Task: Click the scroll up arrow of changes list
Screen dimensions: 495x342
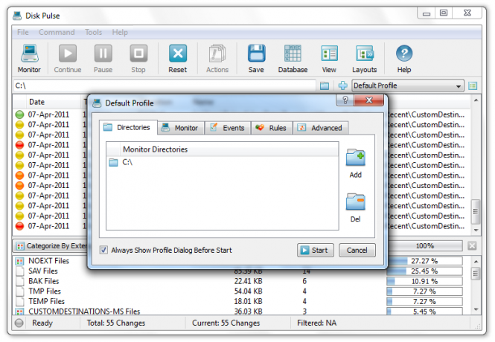Action: click(476, 100)
